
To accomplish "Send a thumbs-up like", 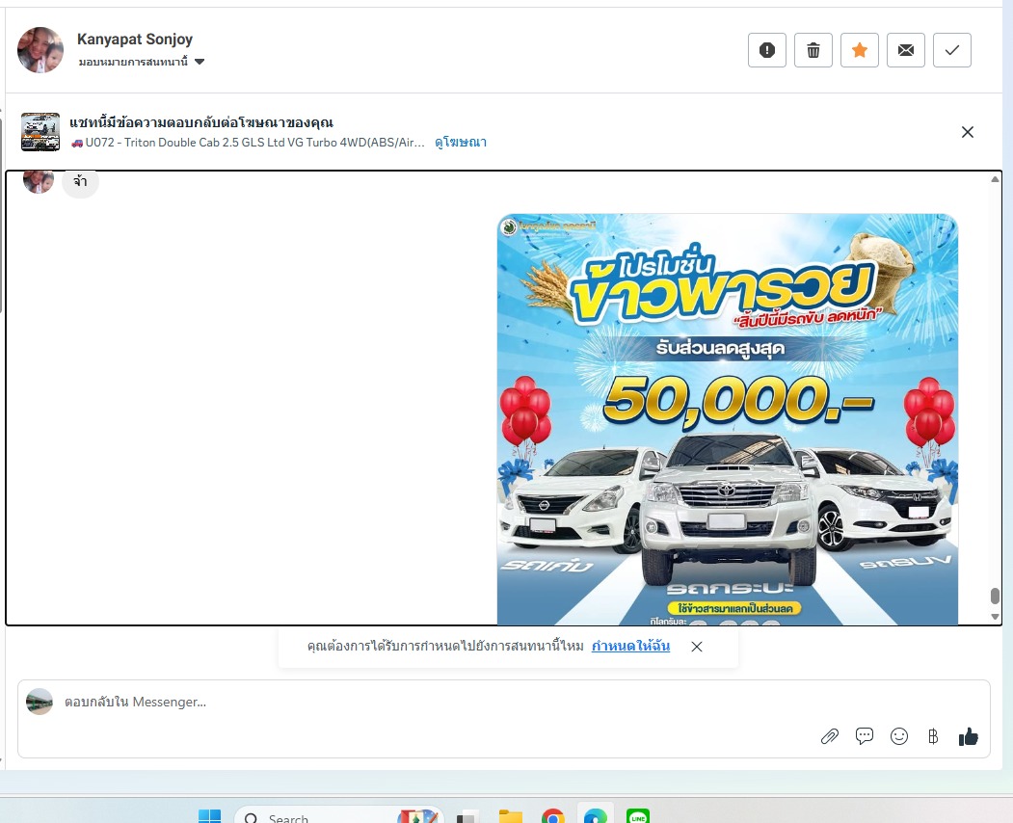I will pyautogui.click(x=968, y=736).
